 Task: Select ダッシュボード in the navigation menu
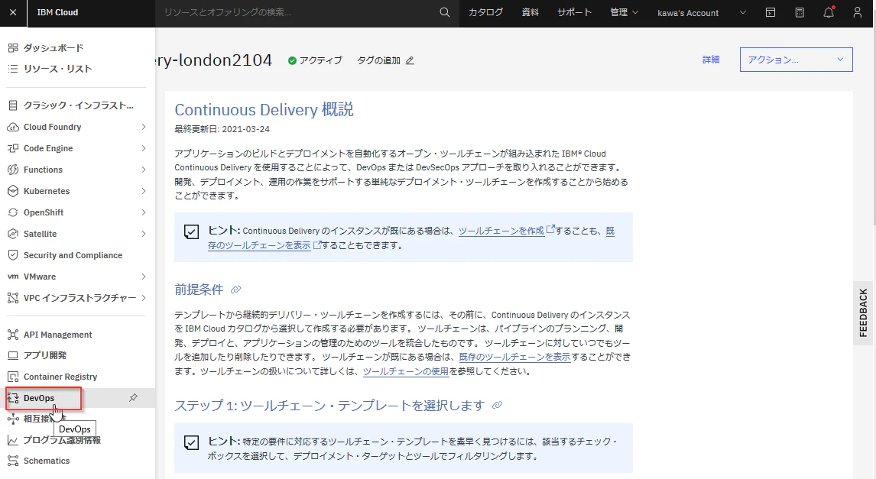[54, 48]
